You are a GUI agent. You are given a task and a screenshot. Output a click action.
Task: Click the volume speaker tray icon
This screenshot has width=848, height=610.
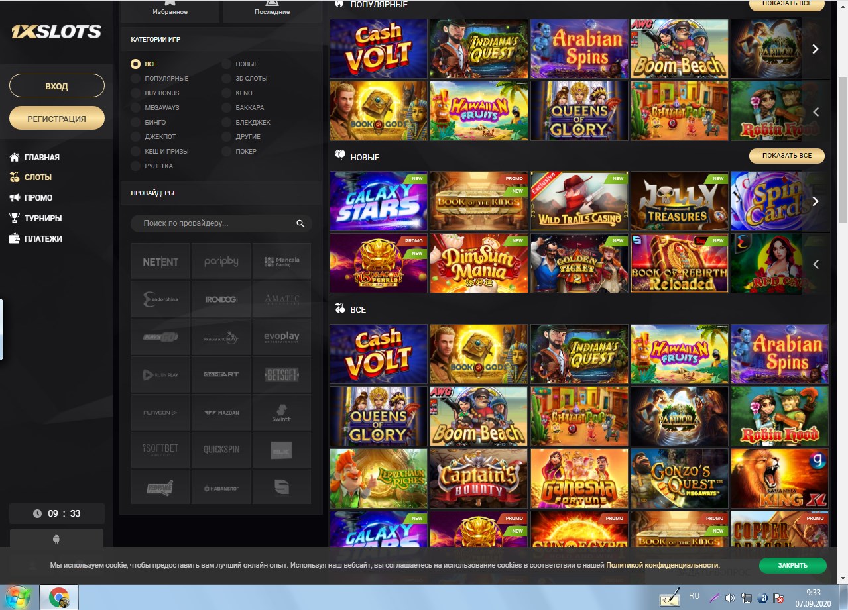pyautogui.click(x=730, y=598)
